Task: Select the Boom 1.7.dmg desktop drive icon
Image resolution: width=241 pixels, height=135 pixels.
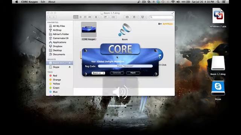Action: [x=218, y=63]
